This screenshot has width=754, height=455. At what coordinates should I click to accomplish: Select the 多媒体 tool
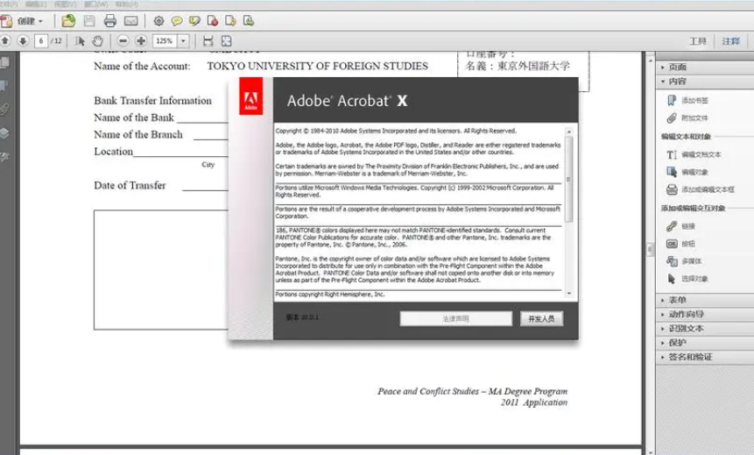pyautogui.click(x=684, y=261)
